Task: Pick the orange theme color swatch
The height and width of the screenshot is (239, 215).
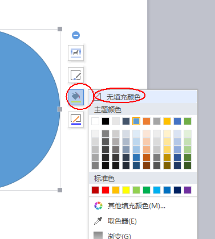Action: click(147, 121)
